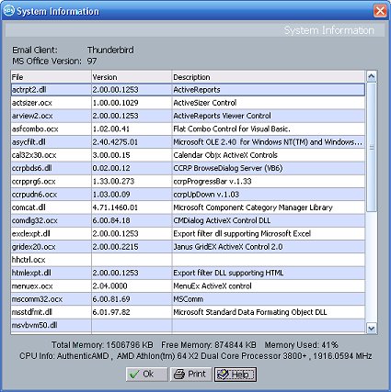Open Help for System Information

pyautogui.click(x=236, y=375)
